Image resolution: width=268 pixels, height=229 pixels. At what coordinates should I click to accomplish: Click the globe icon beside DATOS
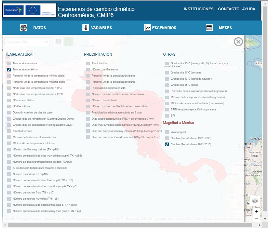pyautogui.click(x=24, y=28)
